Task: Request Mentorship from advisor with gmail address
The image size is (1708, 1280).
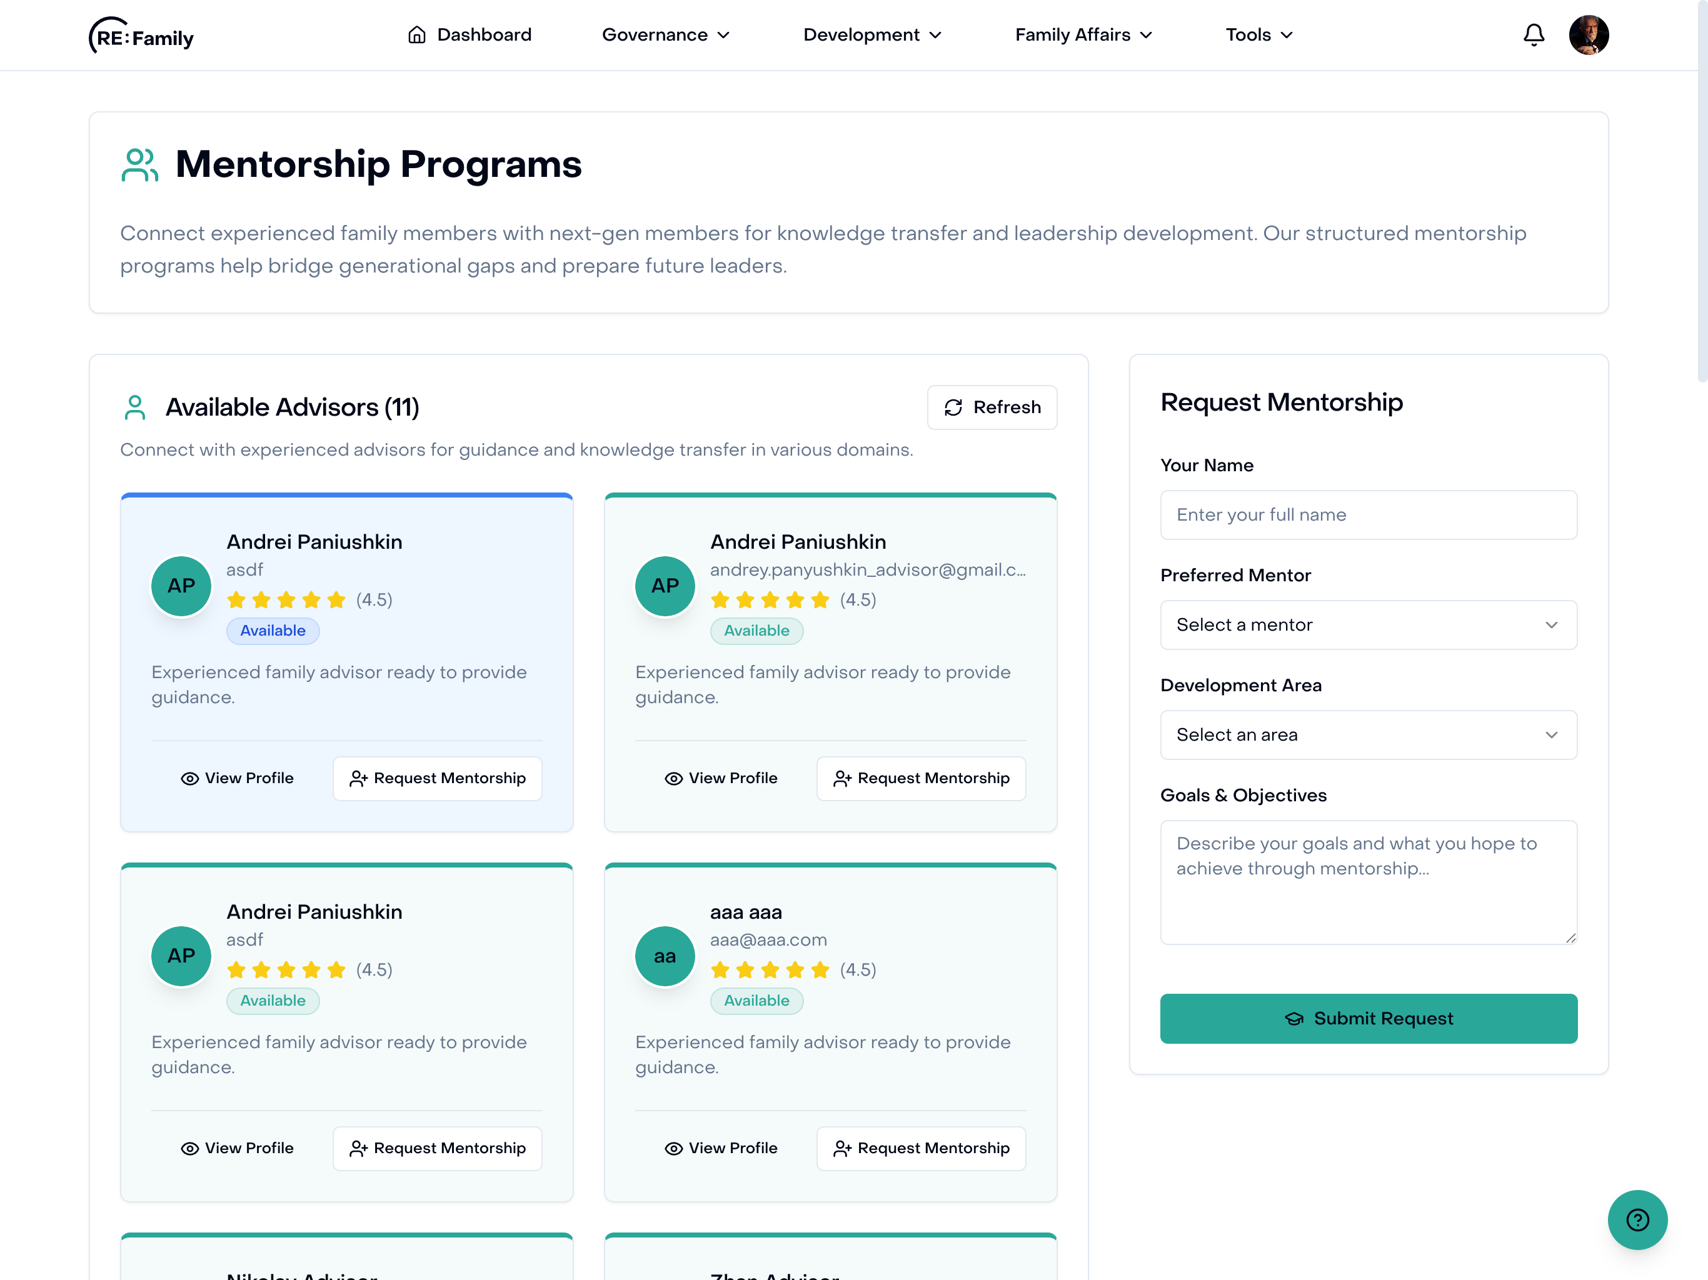Action: [x=921, y=778]
